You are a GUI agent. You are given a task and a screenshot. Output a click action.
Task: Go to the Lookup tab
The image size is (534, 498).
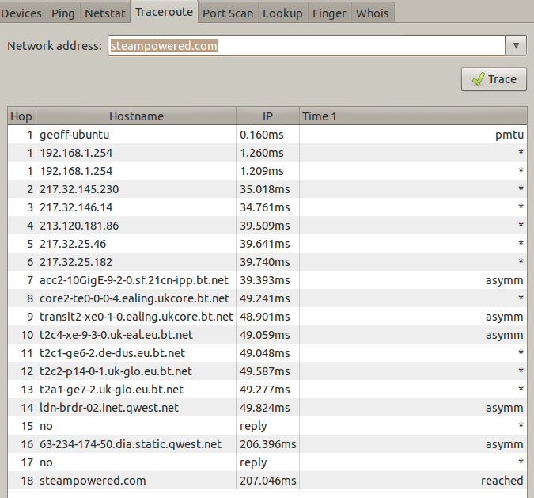click(282, 13)
